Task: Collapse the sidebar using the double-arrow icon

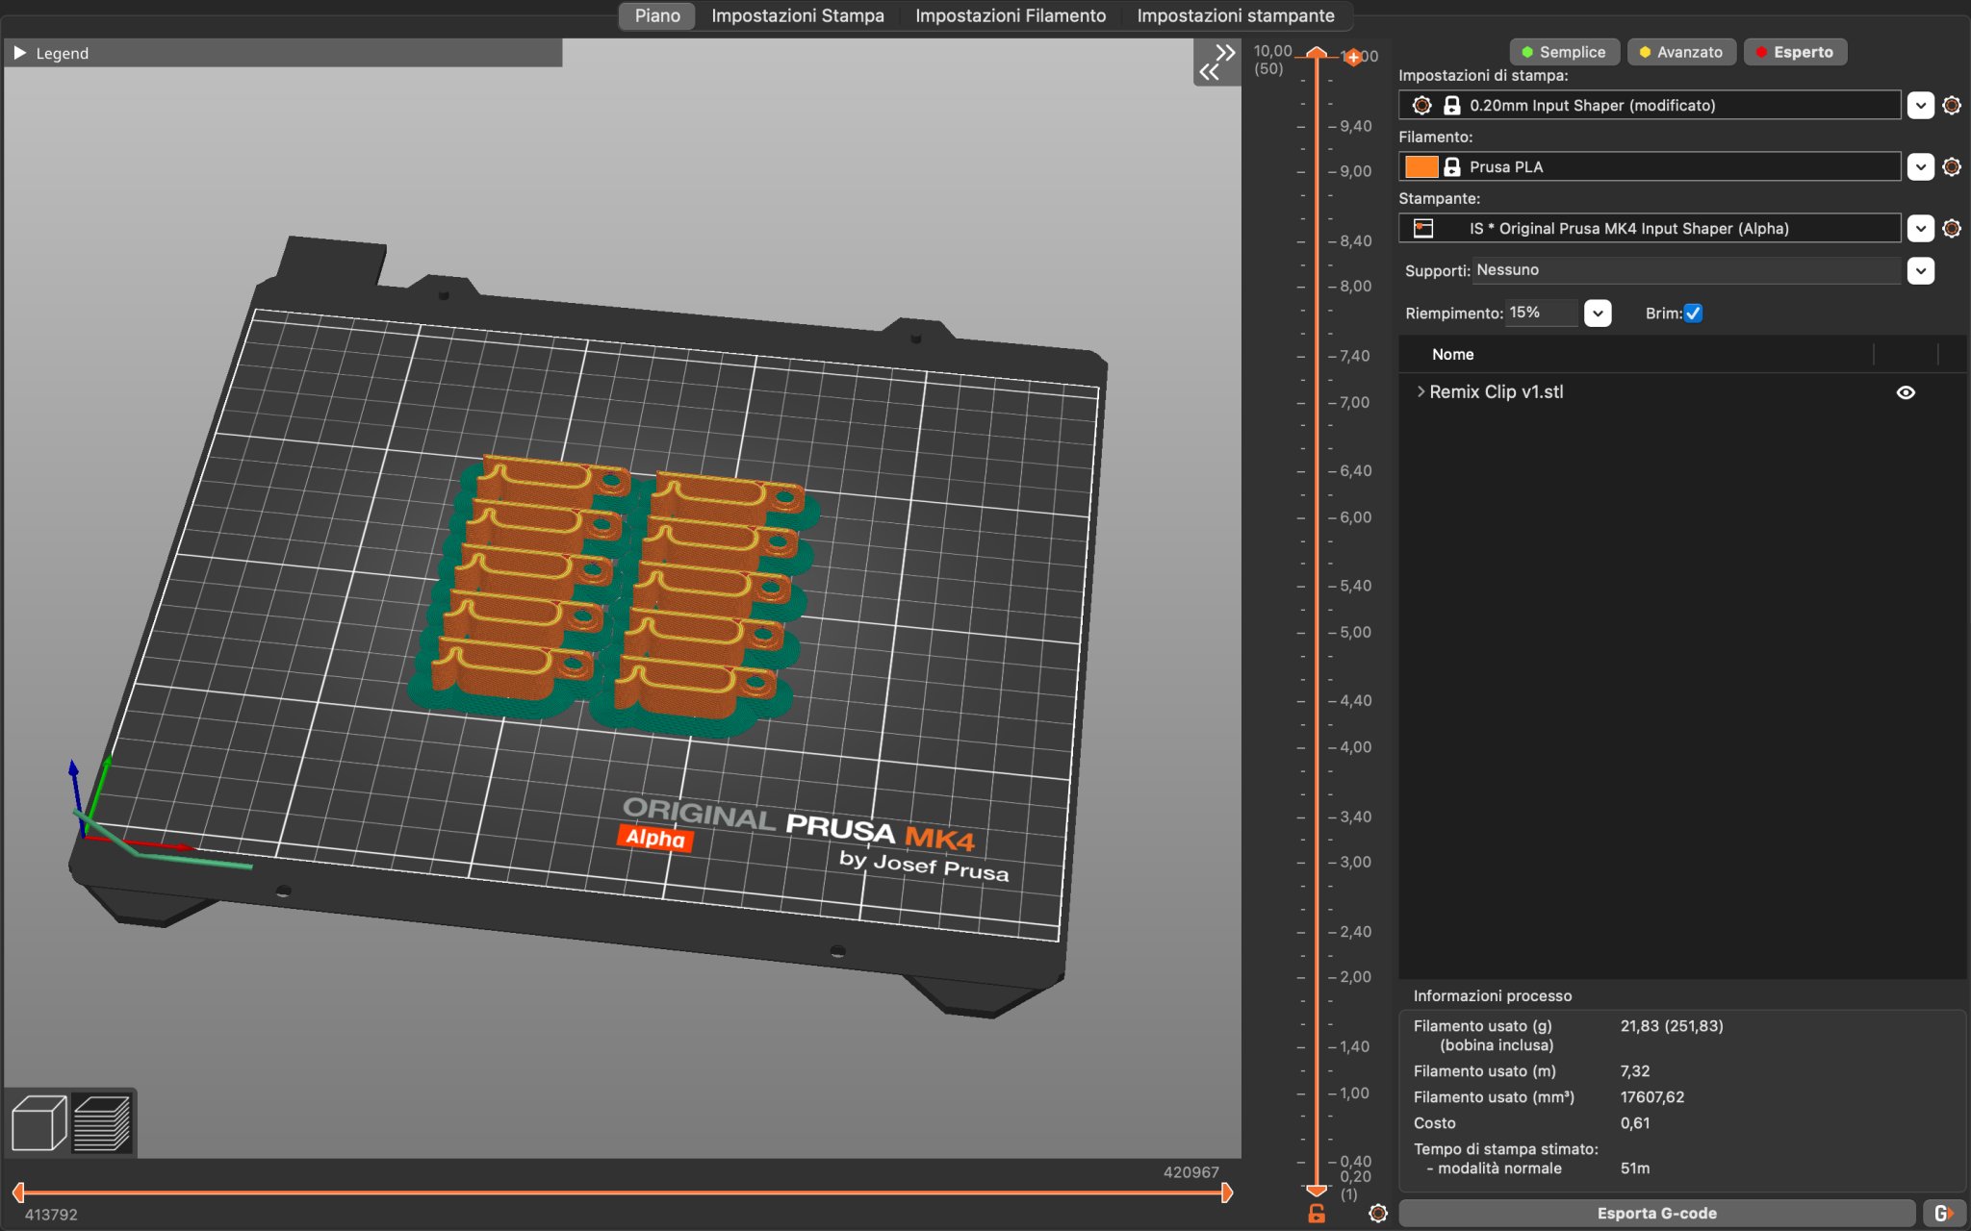Action: click(x=1216, y=62)
